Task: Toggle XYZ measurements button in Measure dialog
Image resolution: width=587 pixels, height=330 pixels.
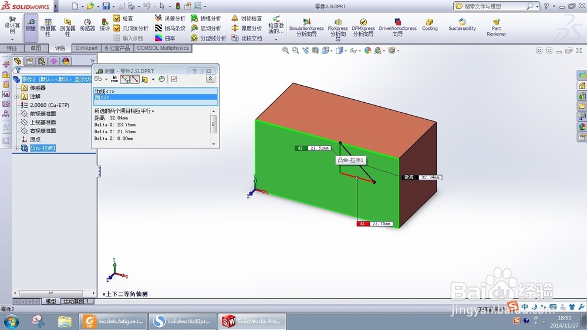Action: [x=124, y=79]
